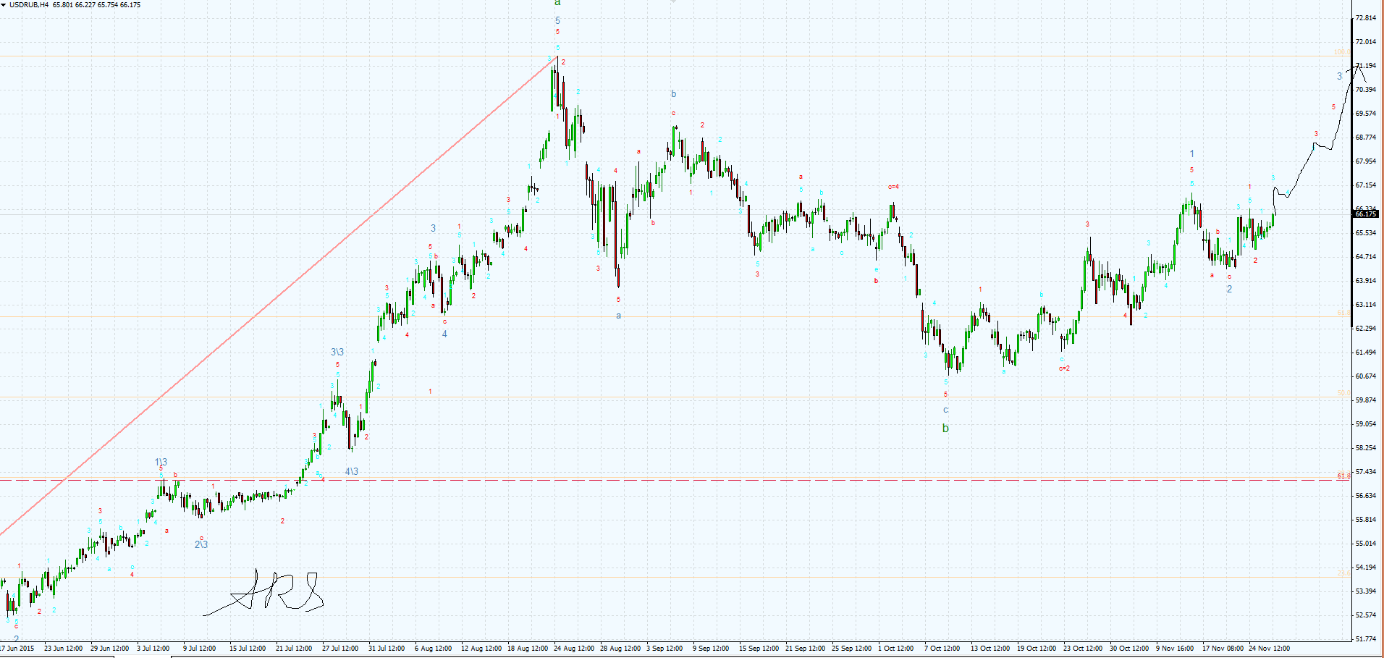Click the 56.634 price level on the axis
1384x658 pixels.
pos(1366,496)
